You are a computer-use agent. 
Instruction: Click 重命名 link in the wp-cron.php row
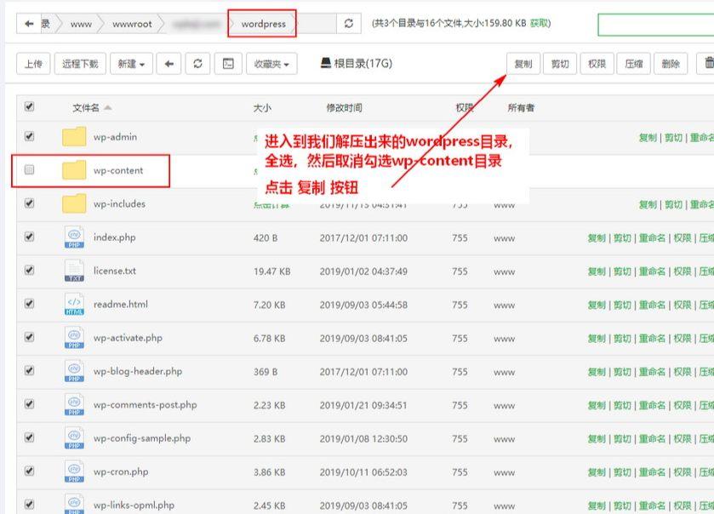click(652, 472)
